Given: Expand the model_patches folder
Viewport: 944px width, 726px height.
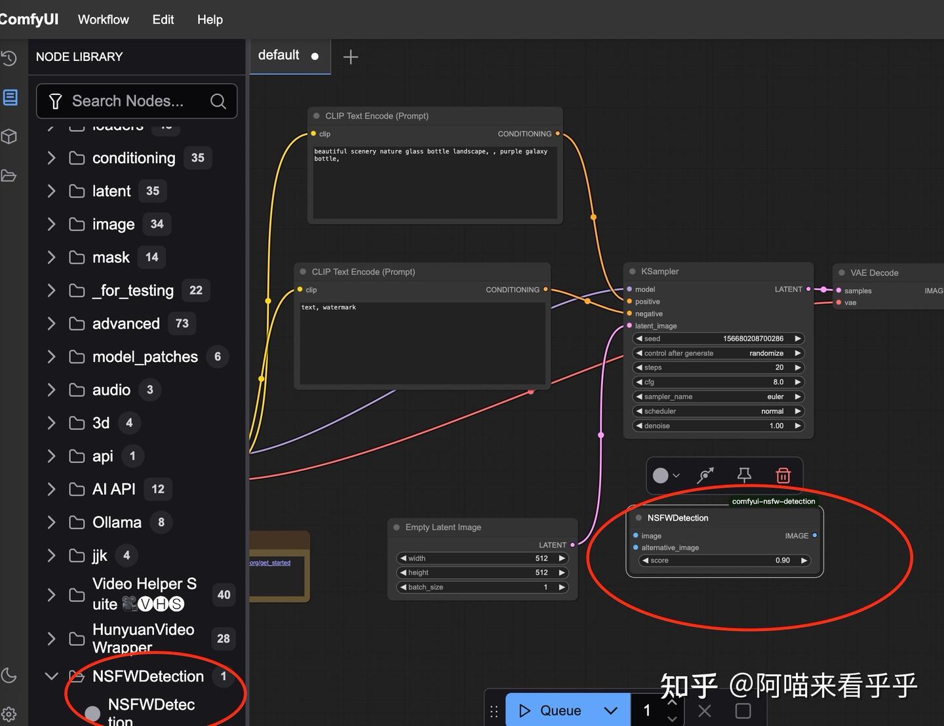Looking at the screenshot, I should 51,357.
